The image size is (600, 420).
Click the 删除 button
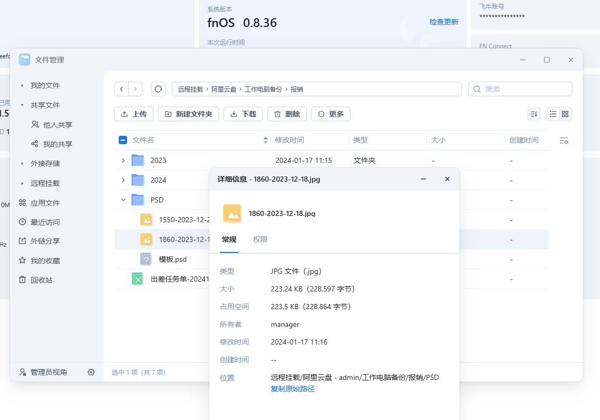(x=287, y=114)
